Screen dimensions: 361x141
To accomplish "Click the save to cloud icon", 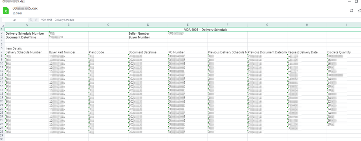I will 351,11.
